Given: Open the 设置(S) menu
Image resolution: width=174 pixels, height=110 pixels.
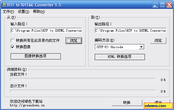Looking at the screenshot, I should 23,12.
